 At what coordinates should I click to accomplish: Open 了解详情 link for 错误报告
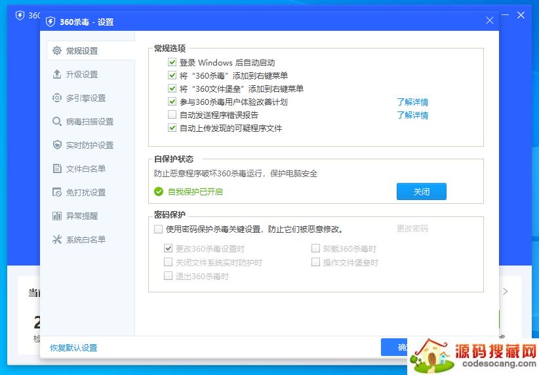[x=412, y=115]
